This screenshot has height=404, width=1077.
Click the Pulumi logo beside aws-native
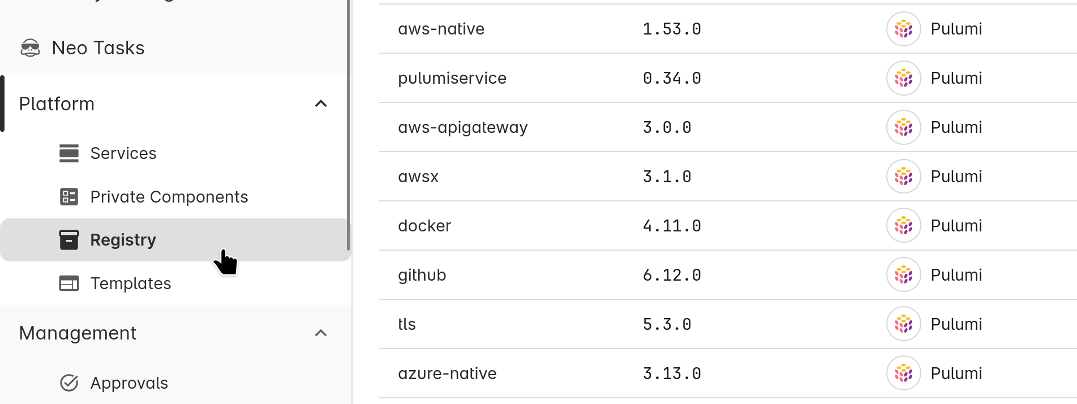pos(903,28)
